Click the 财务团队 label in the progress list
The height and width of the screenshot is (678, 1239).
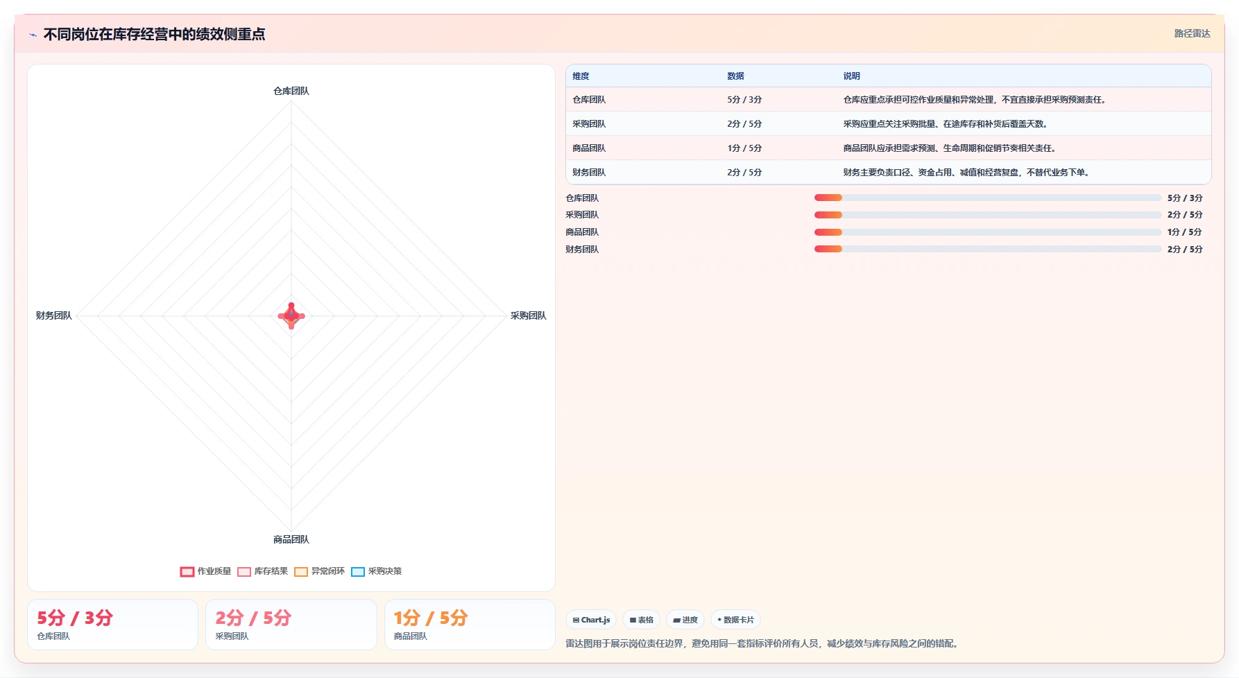pyautogui.click(x=582, y=250)
